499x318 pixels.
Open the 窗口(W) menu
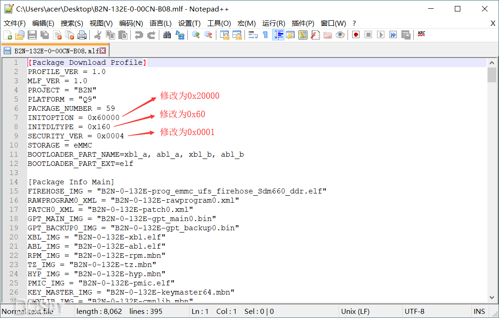pos(333,23)
